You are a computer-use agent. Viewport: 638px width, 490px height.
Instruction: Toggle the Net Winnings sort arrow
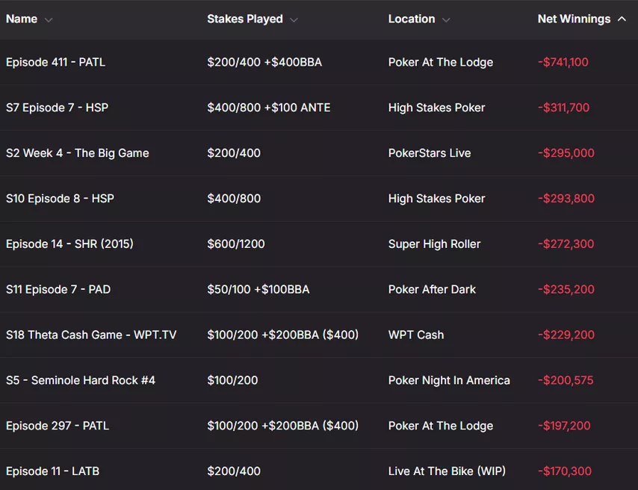(x=622, y=19)
